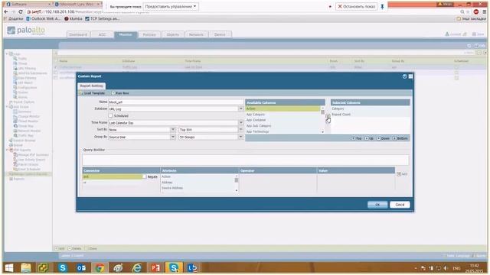
Task: Open Internet Explorer from the taskbar
Action: (x=136, y=268)
